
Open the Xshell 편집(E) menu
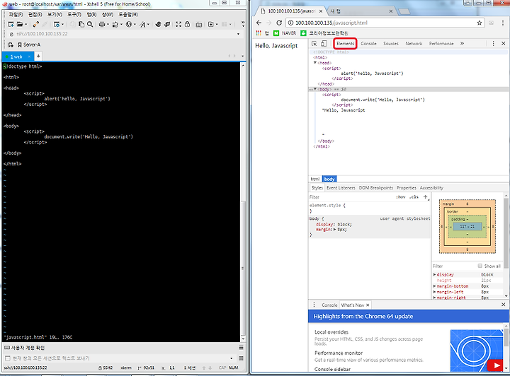click(35, 15)
